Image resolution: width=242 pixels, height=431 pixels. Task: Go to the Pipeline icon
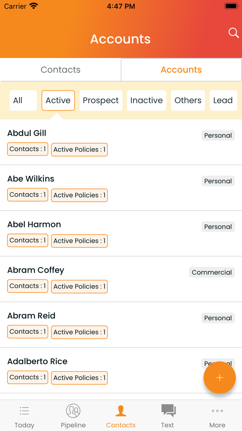73,411
